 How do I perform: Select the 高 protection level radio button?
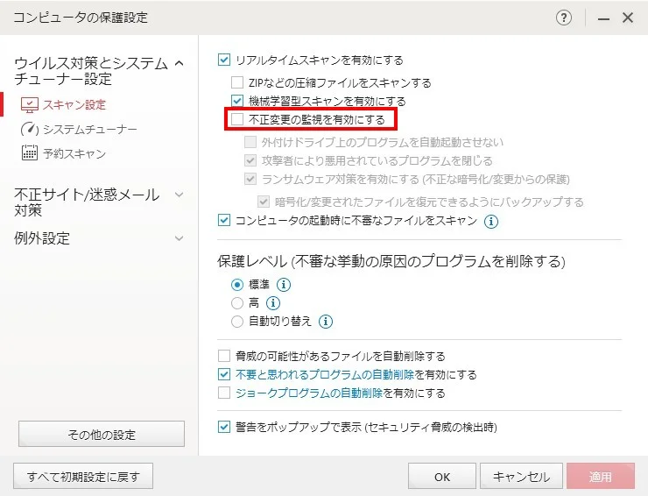coord(237,303)
